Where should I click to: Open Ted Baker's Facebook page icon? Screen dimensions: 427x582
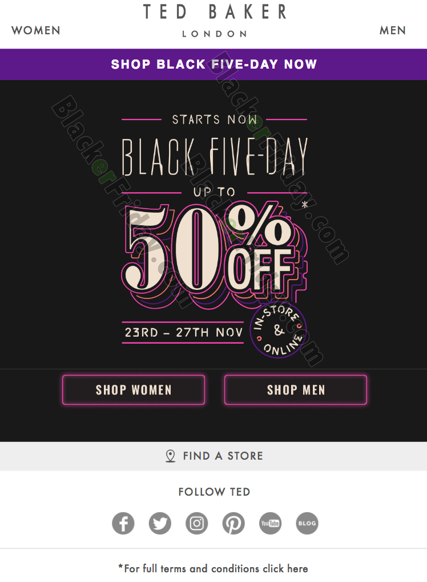[x=123, y=523]
